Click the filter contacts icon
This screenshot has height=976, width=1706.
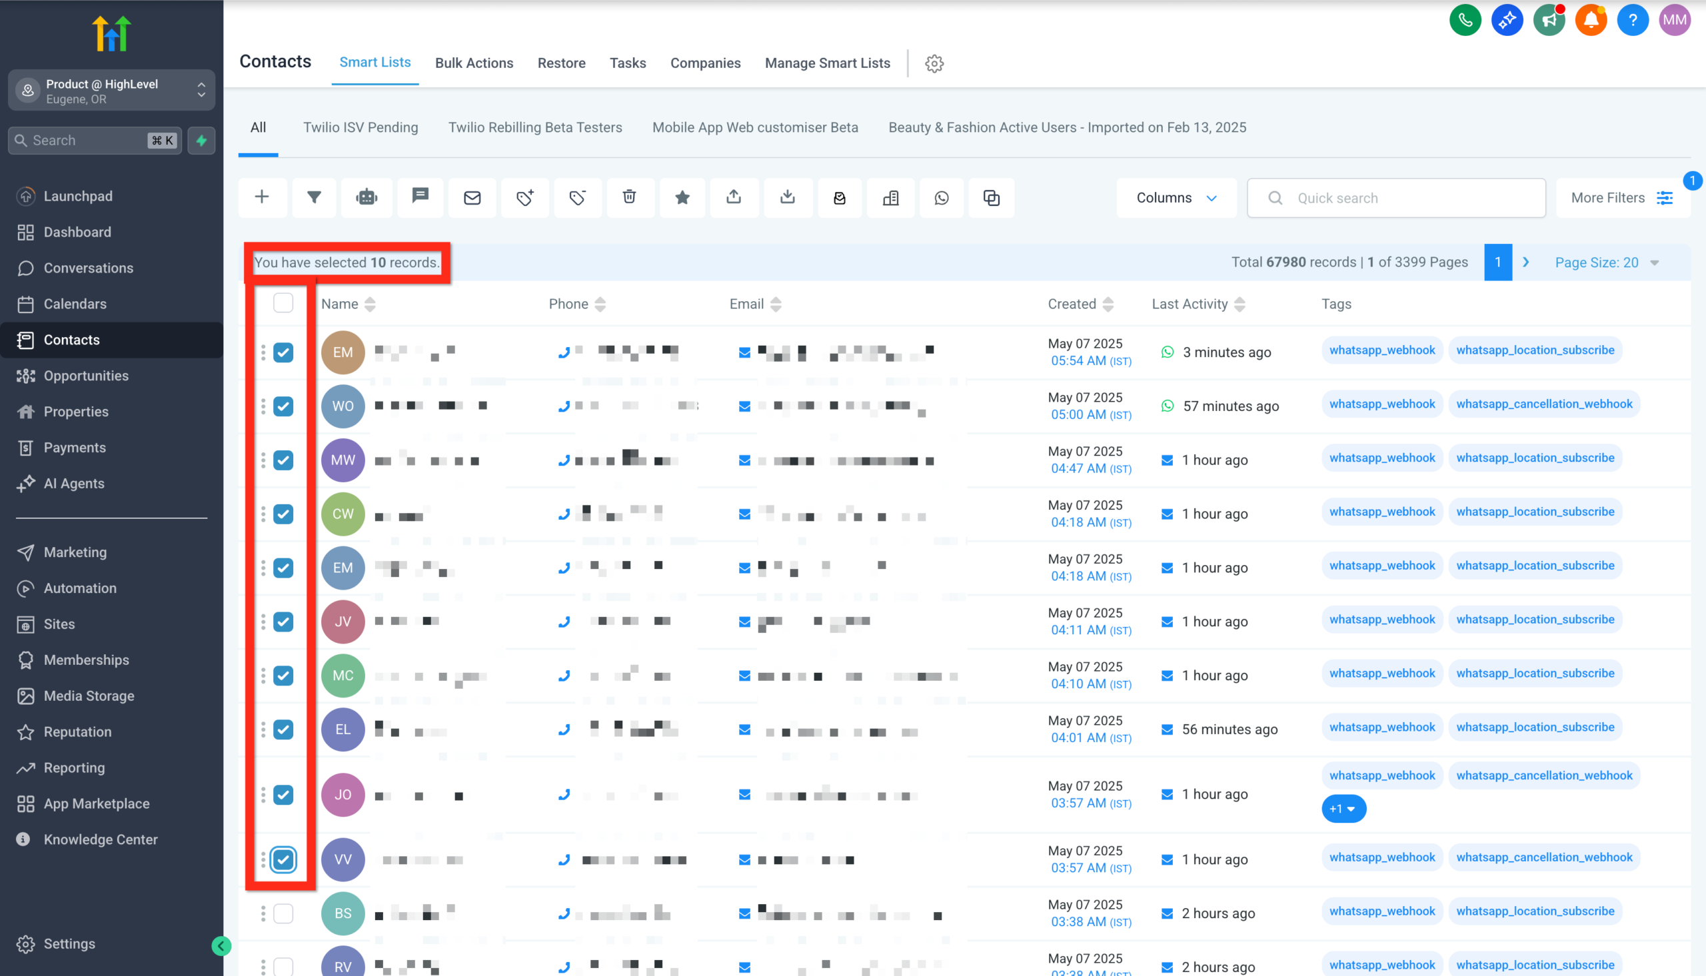314,198
